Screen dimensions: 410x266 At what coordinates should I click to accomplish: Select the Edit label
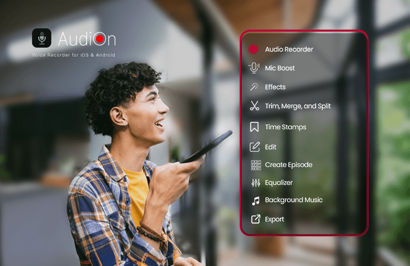271,147
